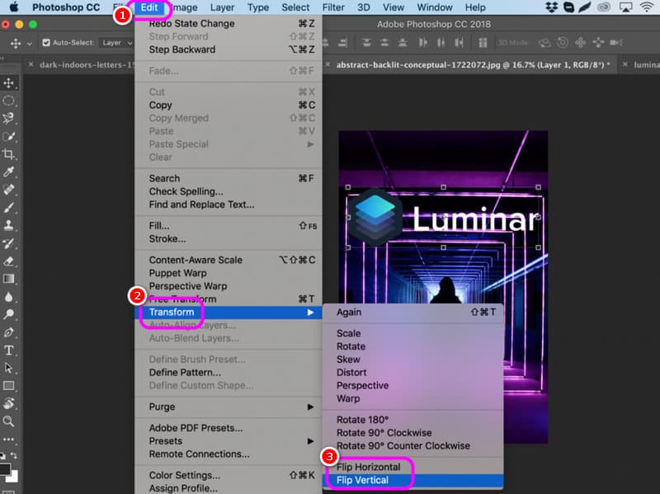Toggle the Auto-Select checkbox
The image size is (660, 494).
[x=46, y=43]
